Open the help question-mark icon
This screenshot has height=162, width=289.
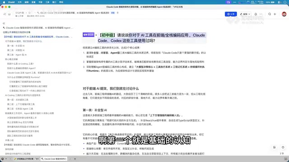point(283,147)
